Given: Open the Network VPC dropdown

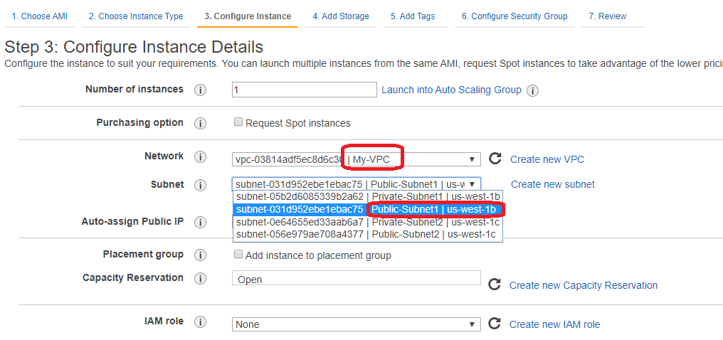Looking at the screenshot, I should [356, 159].
